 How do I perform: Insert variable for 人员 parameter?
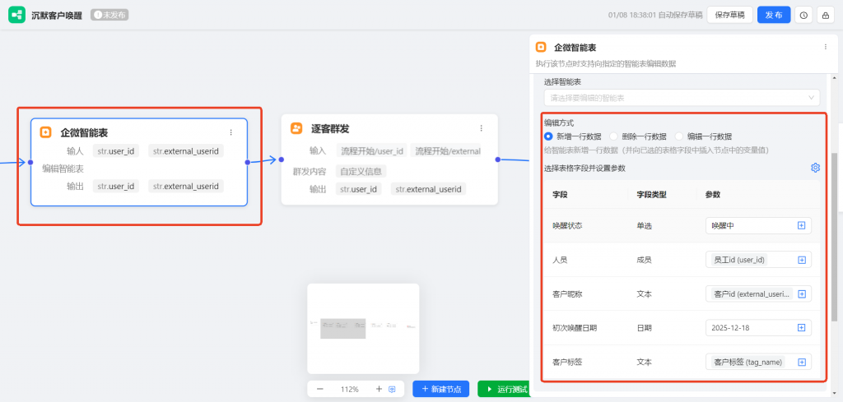coord(802,260)
